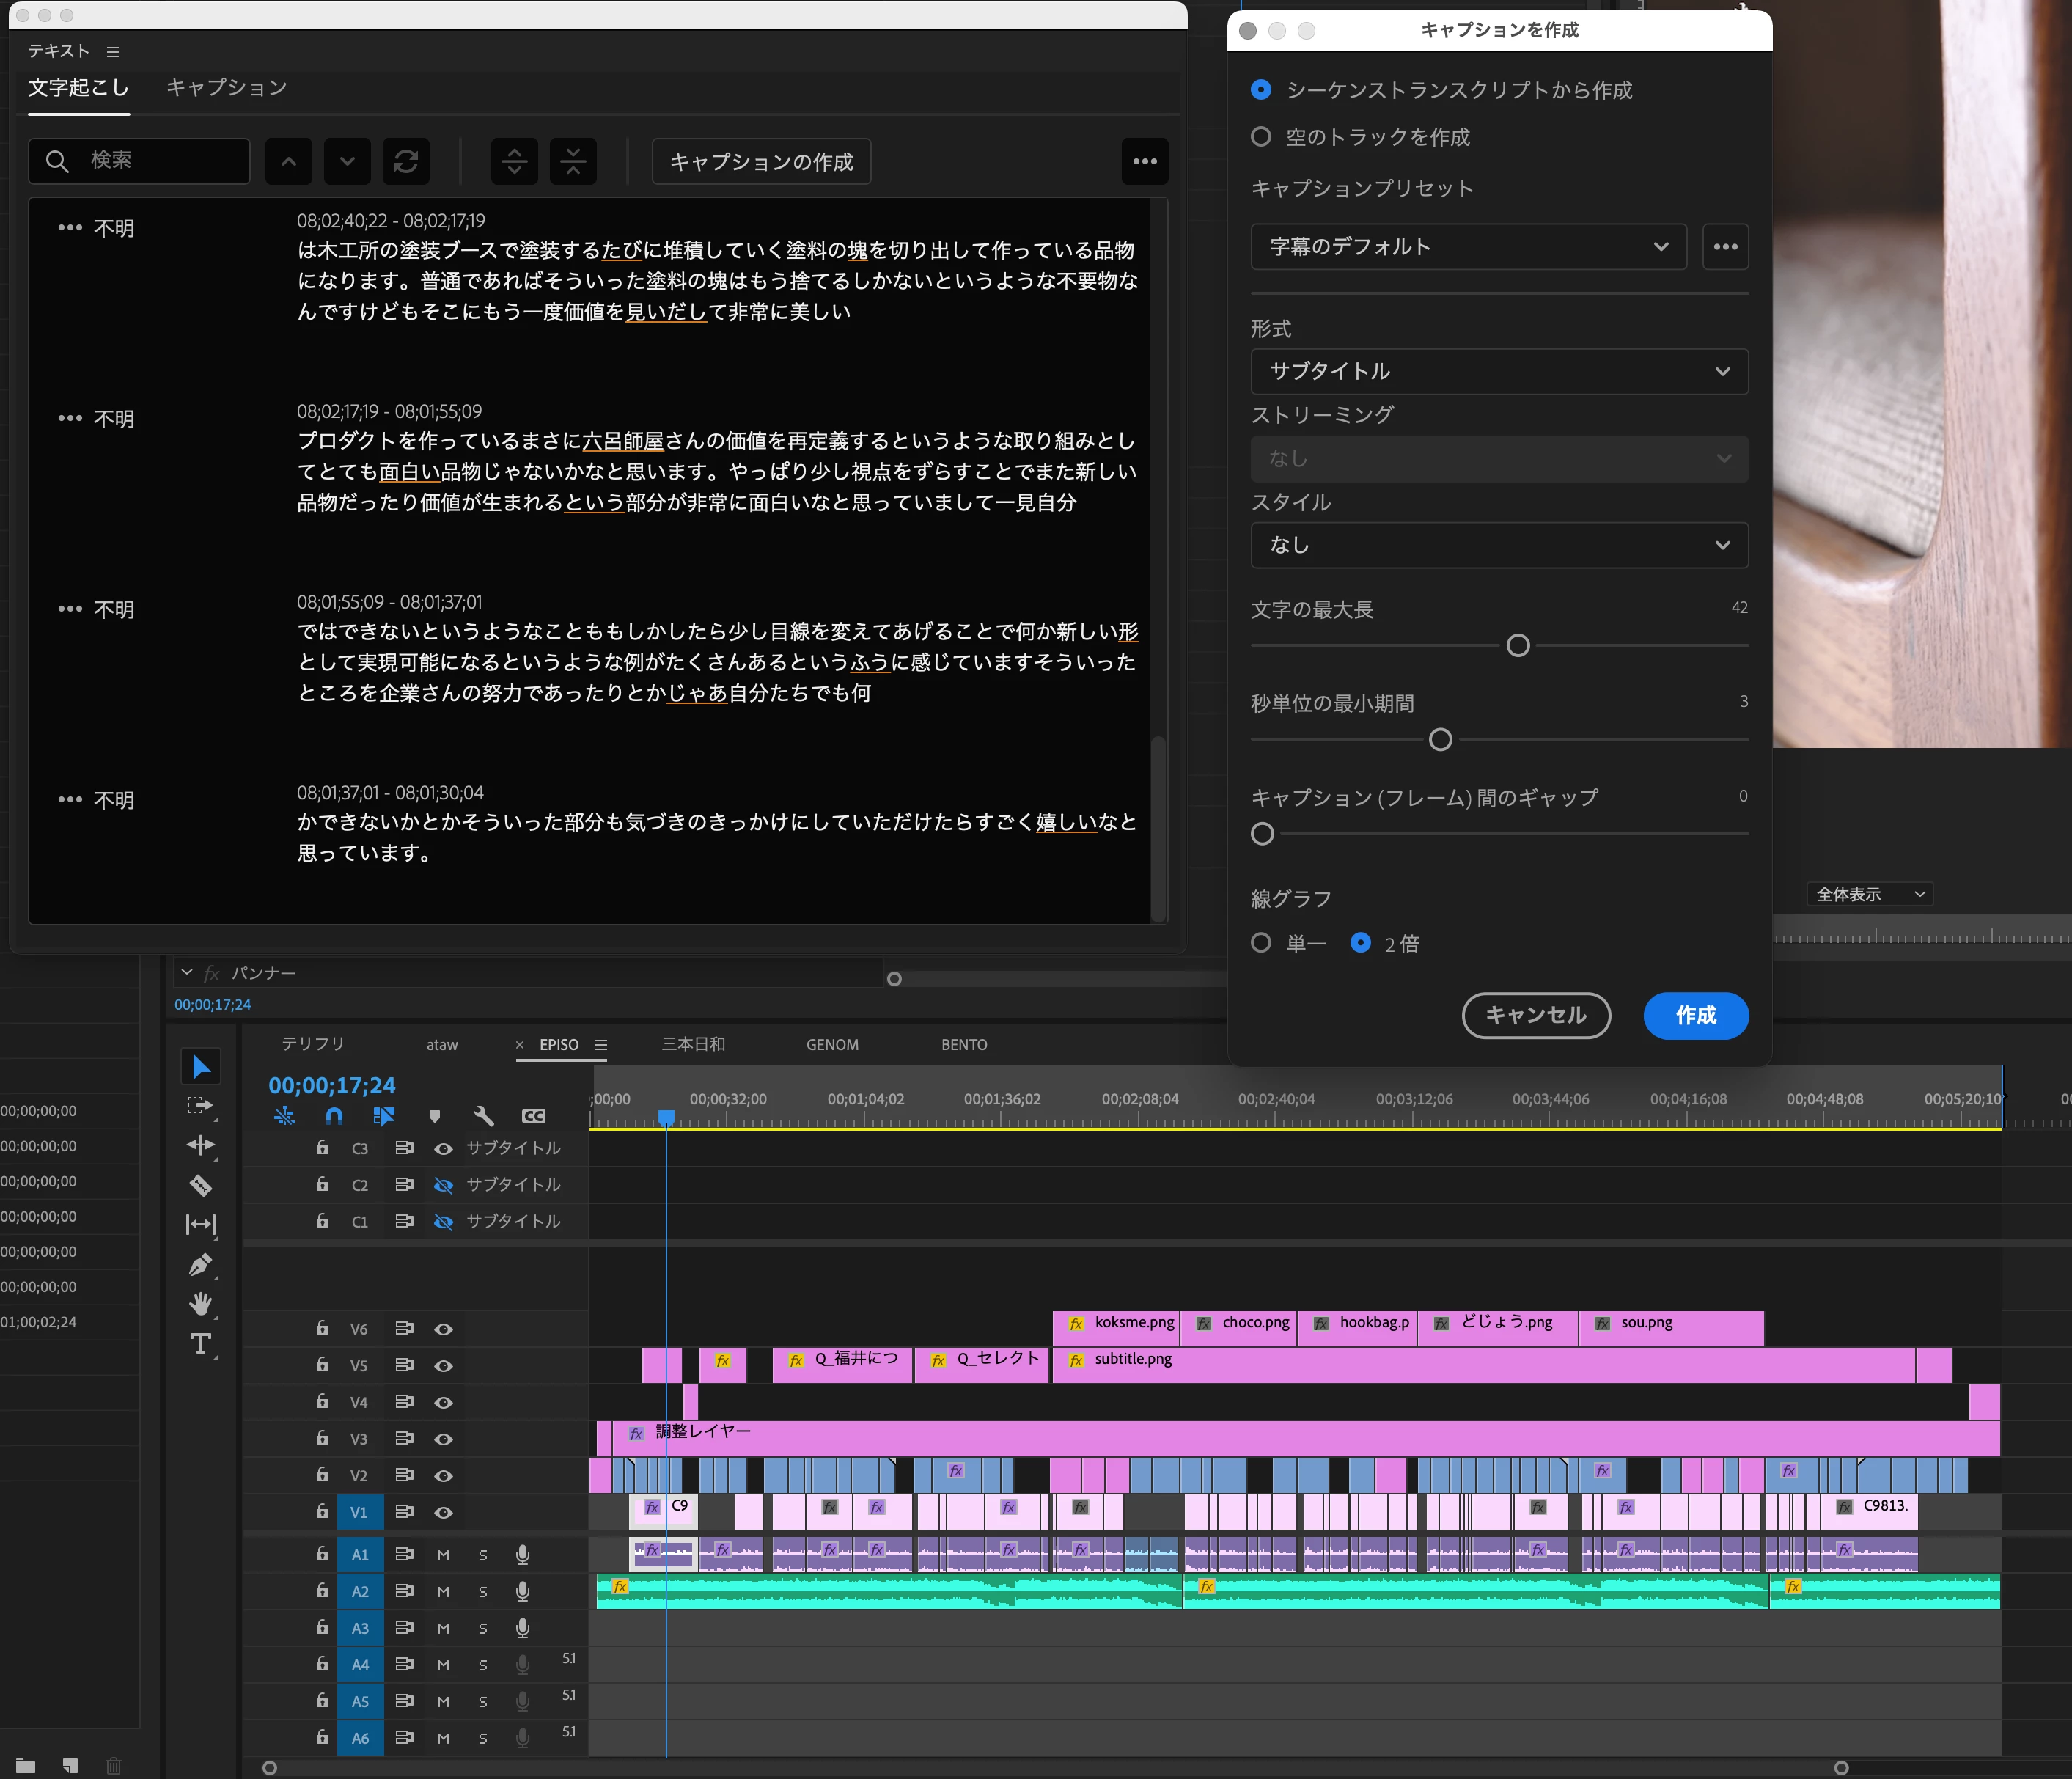Select the empty track creation radio option

click(1261, 137)
